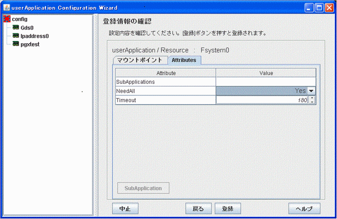
Task: Minimize the Configuration Wizard window
Action: click(309, 8)
